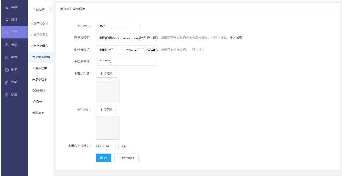342x176 pixels.
Task: Select 手机H5 in platform settings
Action: click(x=37, y=102)
